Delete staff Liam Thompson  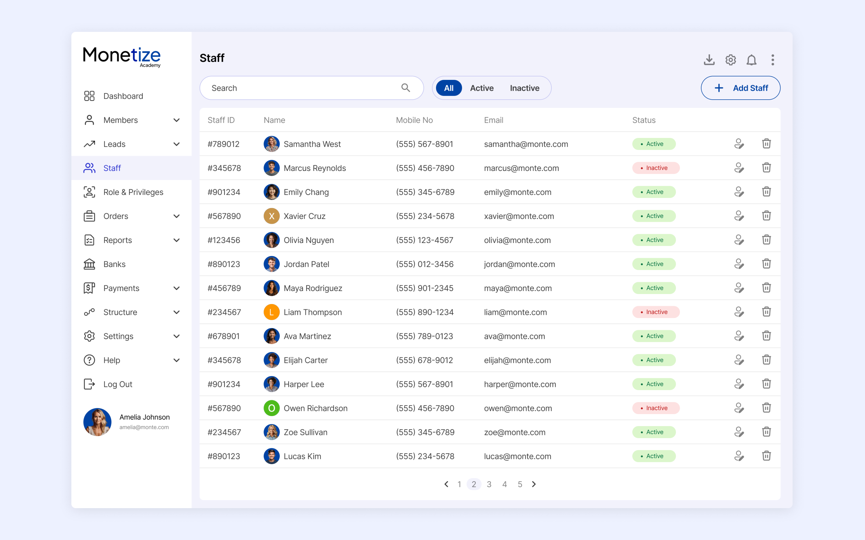click(x=766, y=312)
